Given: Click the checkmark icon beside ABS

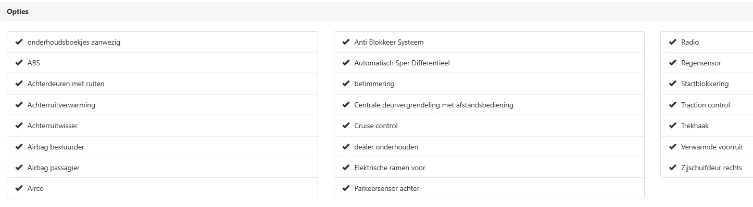Looking at the screenshot, I should [19, 63].
